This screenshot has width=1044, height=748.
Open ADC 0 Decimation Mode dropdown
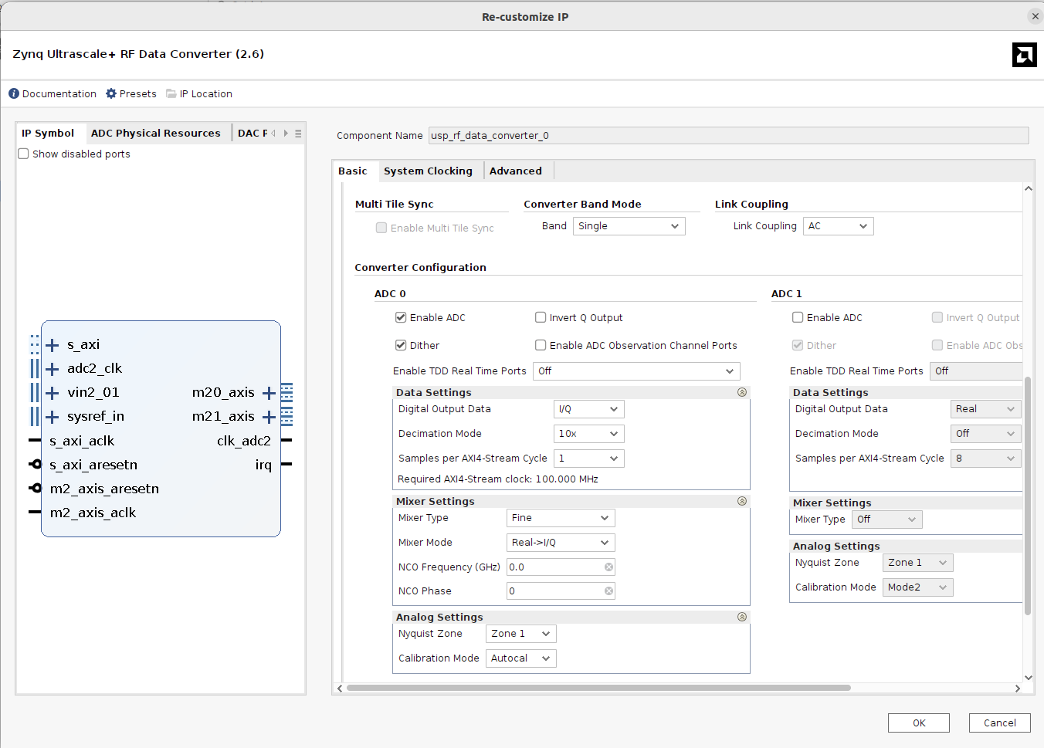[x=588, y=434]
